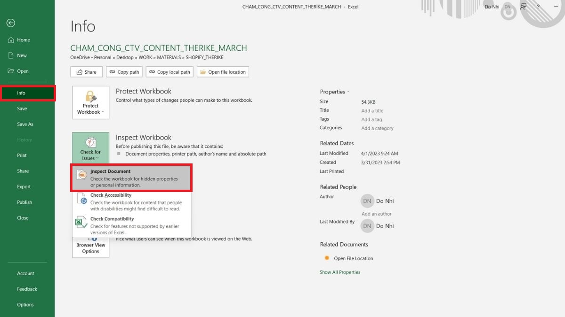Open the Save As tab
The width and height of the screenshot is (565, 317).
[x=25, y=124]
